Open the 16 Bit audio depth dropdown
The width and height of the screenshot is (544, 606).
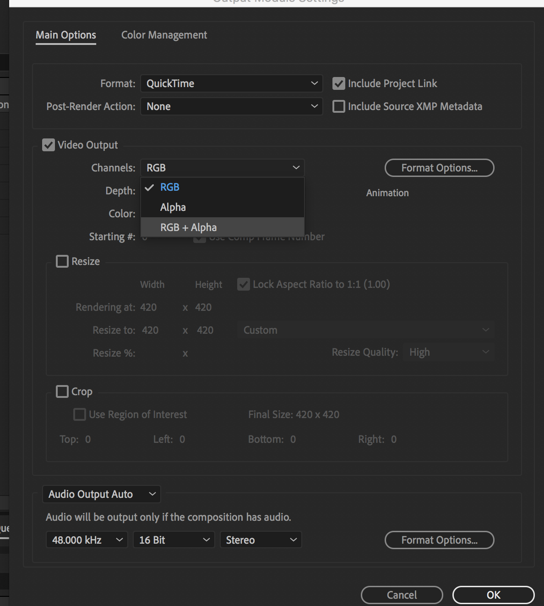tap(174, 540)
